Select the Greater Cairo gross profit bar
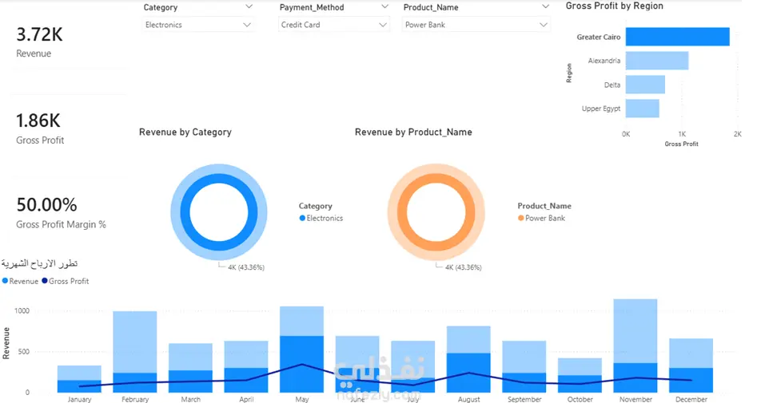757x403 pixels. pos(677,37)
